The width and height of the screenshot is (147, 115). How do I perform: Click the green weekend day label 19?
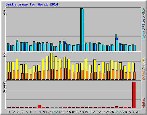point(86,112)
